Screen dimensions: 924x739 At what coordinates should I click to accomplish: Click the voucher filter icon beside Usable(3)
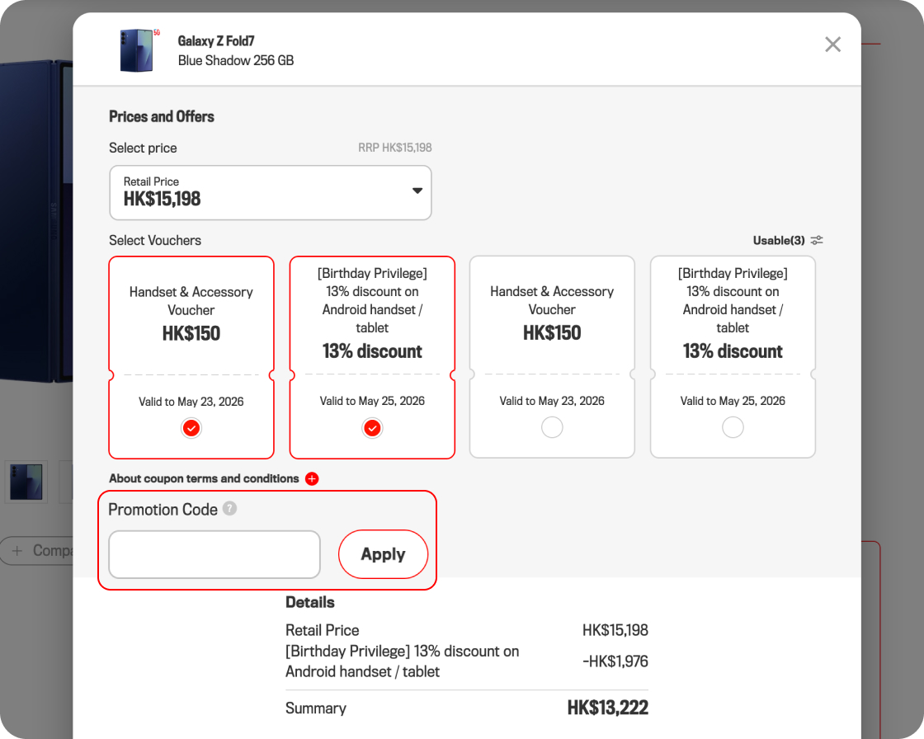click(817, 240)
